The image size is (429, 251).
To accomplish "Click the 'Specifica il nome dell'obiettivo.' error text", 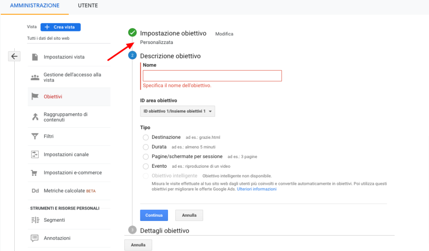I will (177, 85).
